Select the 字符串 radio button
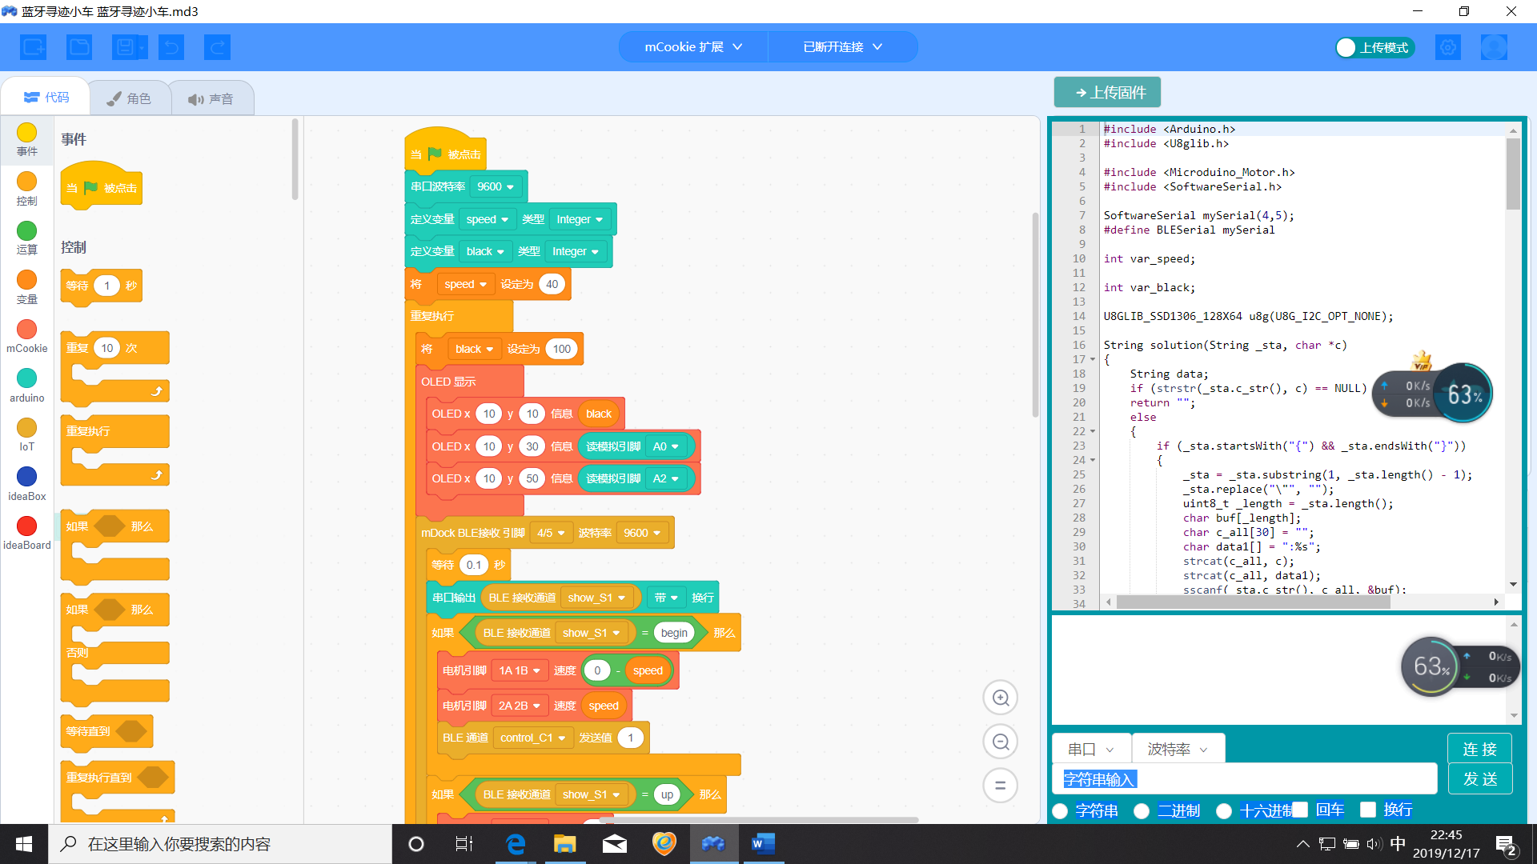This screenshot has width=1537, height=864. (1061, 810)
